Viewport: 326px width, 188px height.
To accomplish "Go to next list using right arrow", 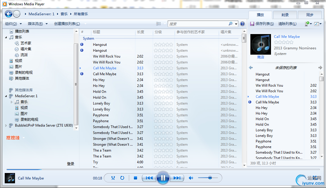I will coord(320,68).
